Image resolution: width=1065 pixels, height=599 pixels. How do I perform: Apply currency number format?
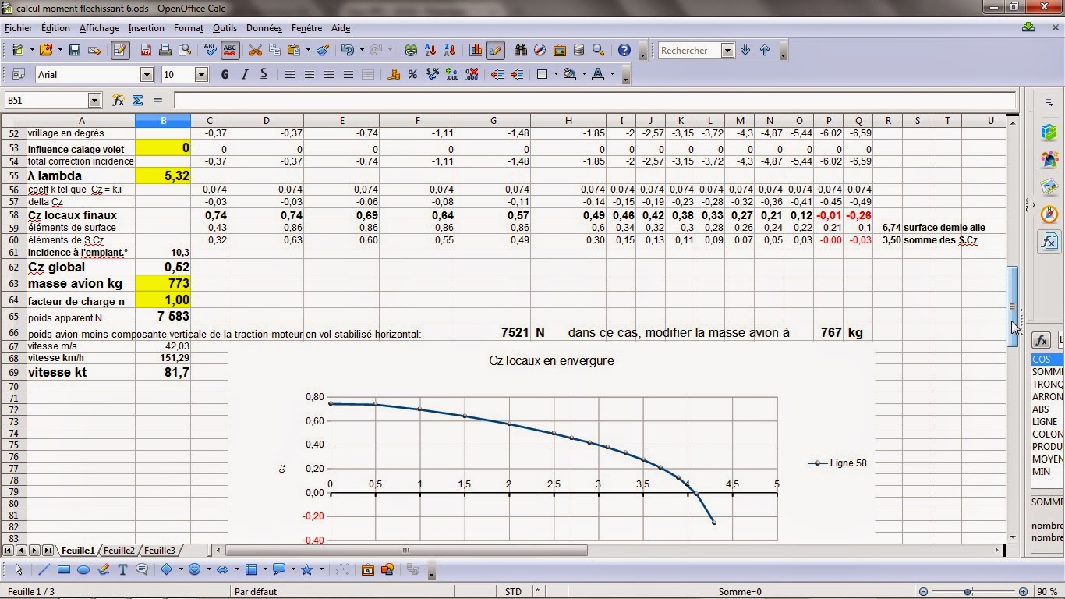click(394, 74)
